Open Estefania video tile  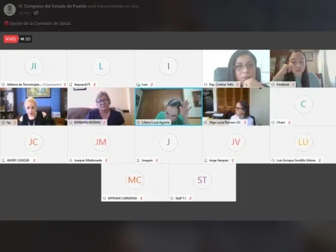pos(303,69)
